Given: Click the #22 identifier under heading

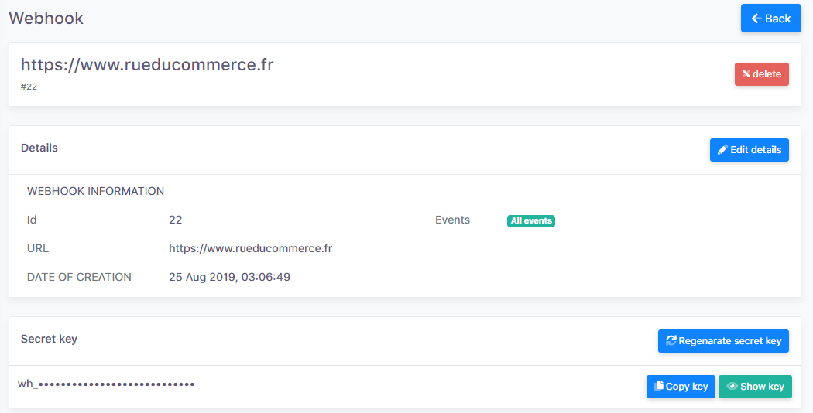Looking at the screenshot, I should point(29,87).
